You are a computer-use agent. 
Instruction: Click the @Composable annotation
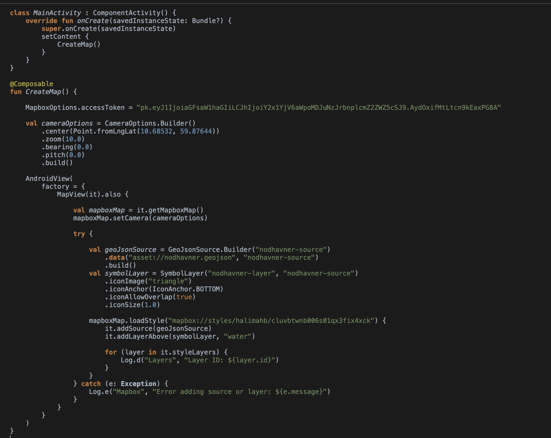pyautogui.click(x=32, y=84)
